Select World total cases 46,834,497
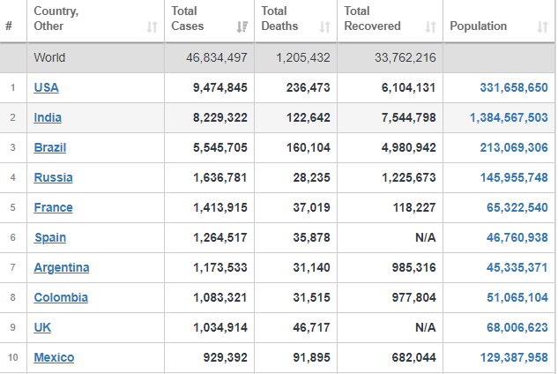This screenshot has width=558, height=374. [217, 57]
